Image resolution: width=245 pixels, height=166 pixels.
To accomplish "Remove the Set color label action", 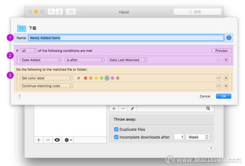I will coord(219,78).
